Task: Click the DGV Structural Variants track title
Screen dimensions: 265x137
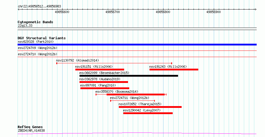Action: [42, 38]
